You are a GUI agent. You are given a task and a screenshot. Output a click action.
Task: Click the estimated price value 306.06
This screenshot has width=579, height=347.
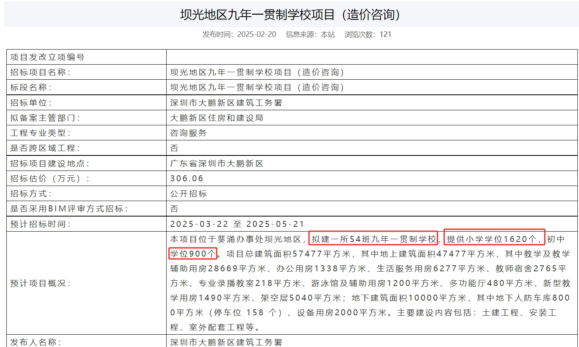(187, 178)
